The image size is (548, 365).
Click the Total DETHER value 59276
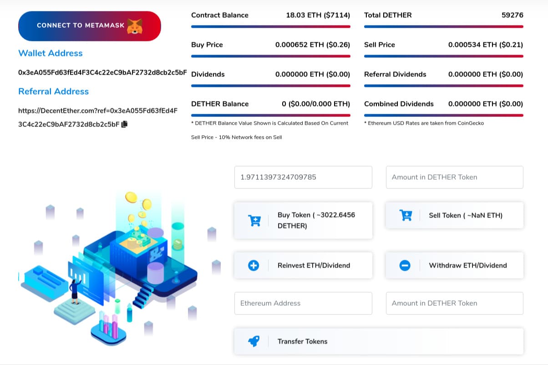point(512,15)
